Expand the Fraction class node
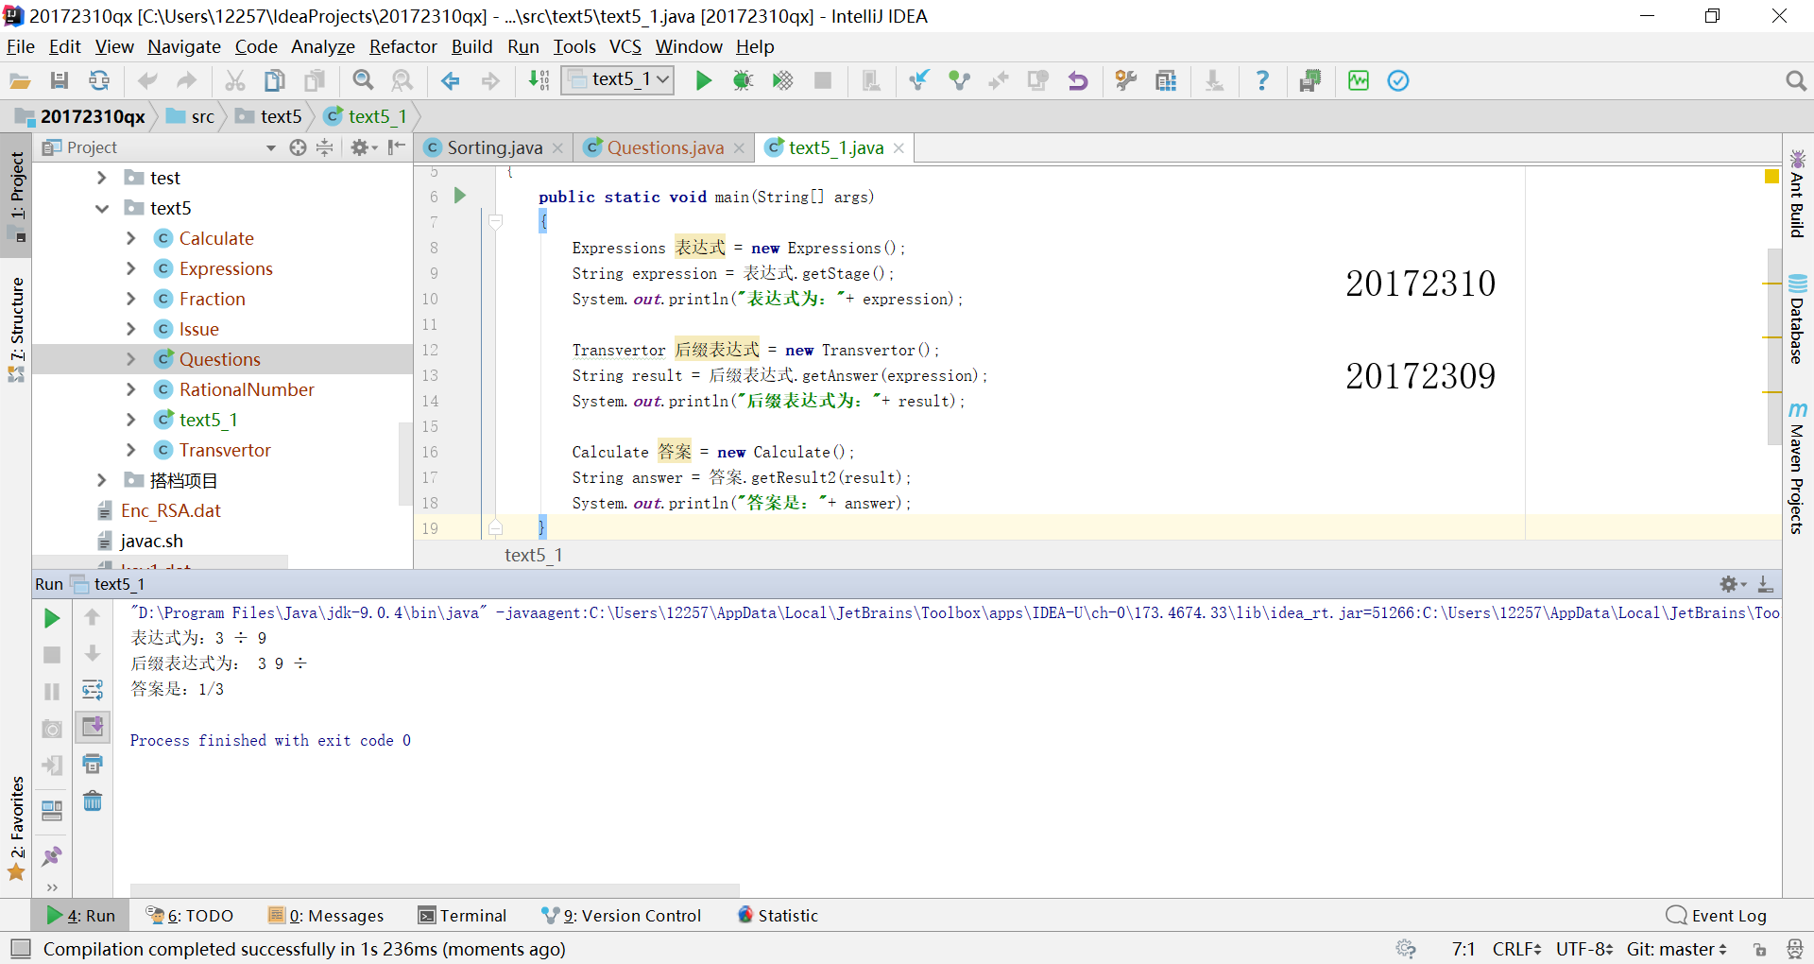Viewport: 1814px width, 964px height. point(131,299)
